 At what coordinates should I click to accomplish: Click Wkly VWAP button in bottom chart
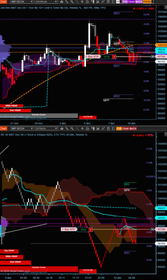(12, 257)
